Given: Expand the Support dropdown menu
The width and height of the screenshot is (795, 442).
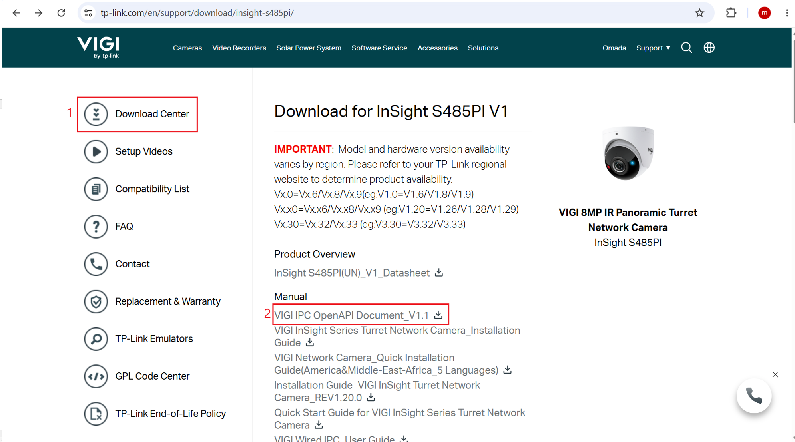Looking at the screenshot, I should coord(653,48).
